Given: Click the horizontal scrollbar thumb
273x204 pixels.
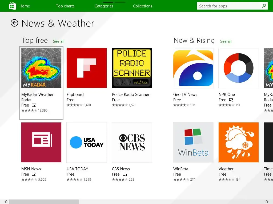Looking at the screenshot, I should pyautogui.click(x=44, y=202).
